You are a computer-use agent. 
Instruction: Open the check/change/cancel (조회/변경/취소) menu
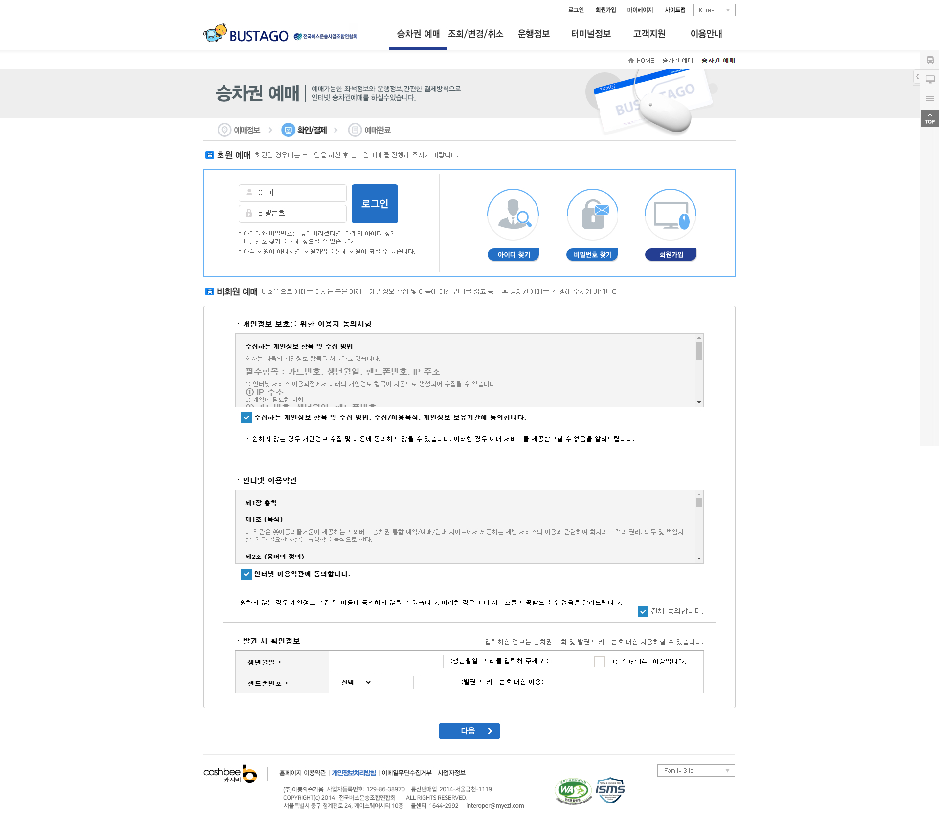point(475,34)
